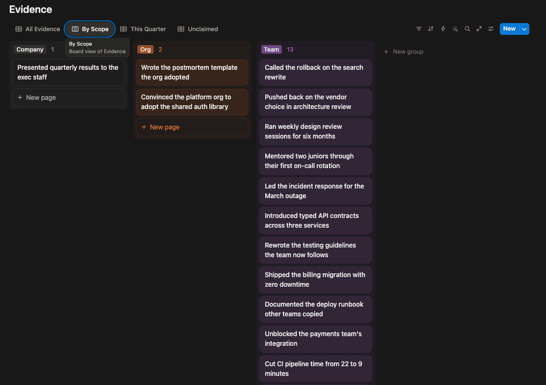Create a new entry with the New button

coord(509,29)
